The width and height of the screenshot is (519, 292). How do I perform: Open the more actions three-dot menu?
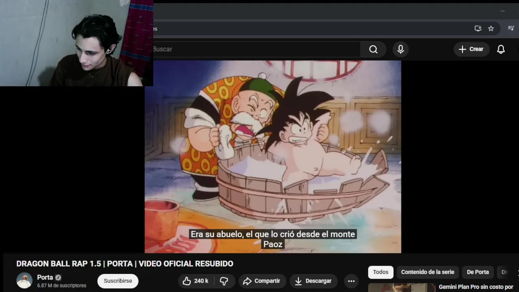[x=351, y=281]
